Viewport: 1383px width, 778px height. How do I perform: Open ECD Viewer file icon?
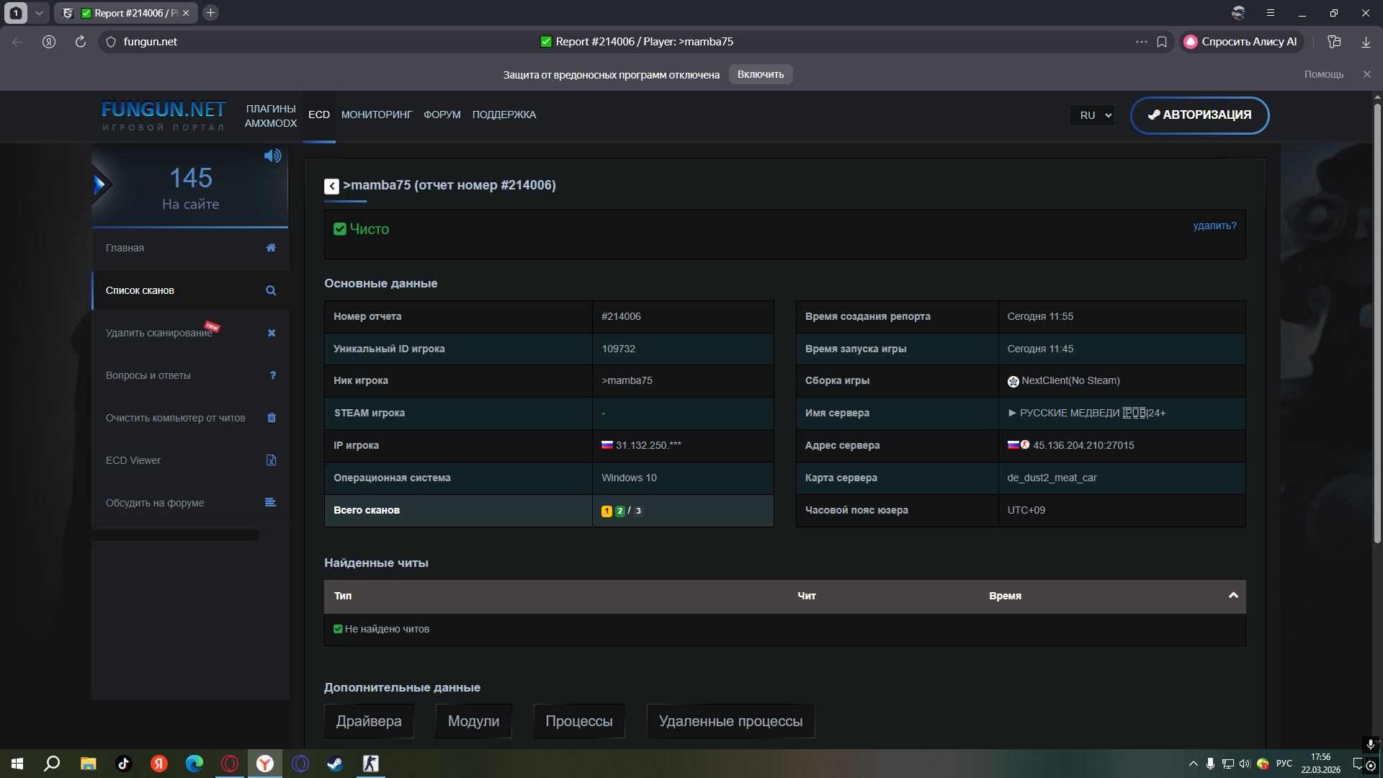pyautogui.click(x=272, y=460)
